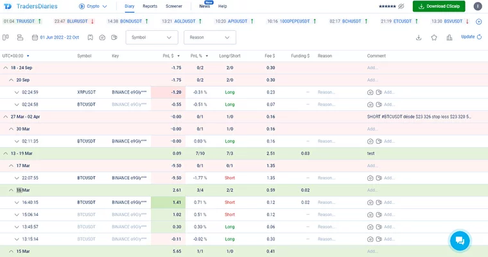Open the Symbol filter dropdown
The image size is (488, 257).
(153, 37)
